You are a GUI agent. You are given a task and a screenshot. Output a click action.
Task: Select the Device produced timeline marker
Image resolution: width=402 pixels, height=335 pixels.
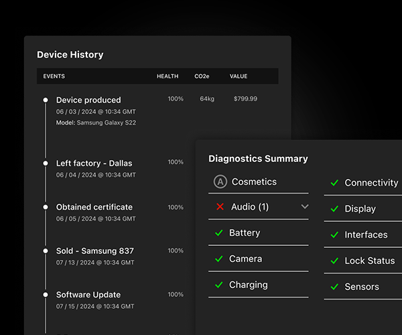point(46,100)
